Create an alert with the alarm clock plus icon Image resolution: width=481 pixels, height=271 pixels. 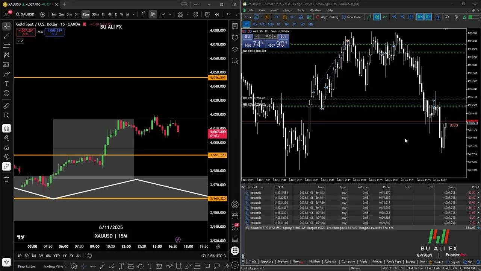[207, 14]
